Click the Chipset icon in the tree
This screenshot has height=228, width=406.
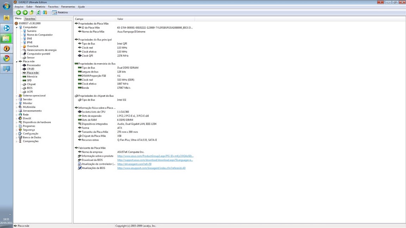point(24,84)
